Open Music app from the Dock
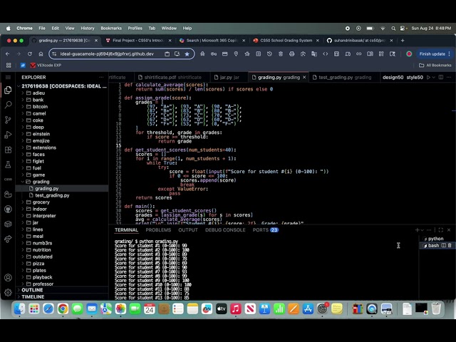456x342 pixels. tap(236, 309)
